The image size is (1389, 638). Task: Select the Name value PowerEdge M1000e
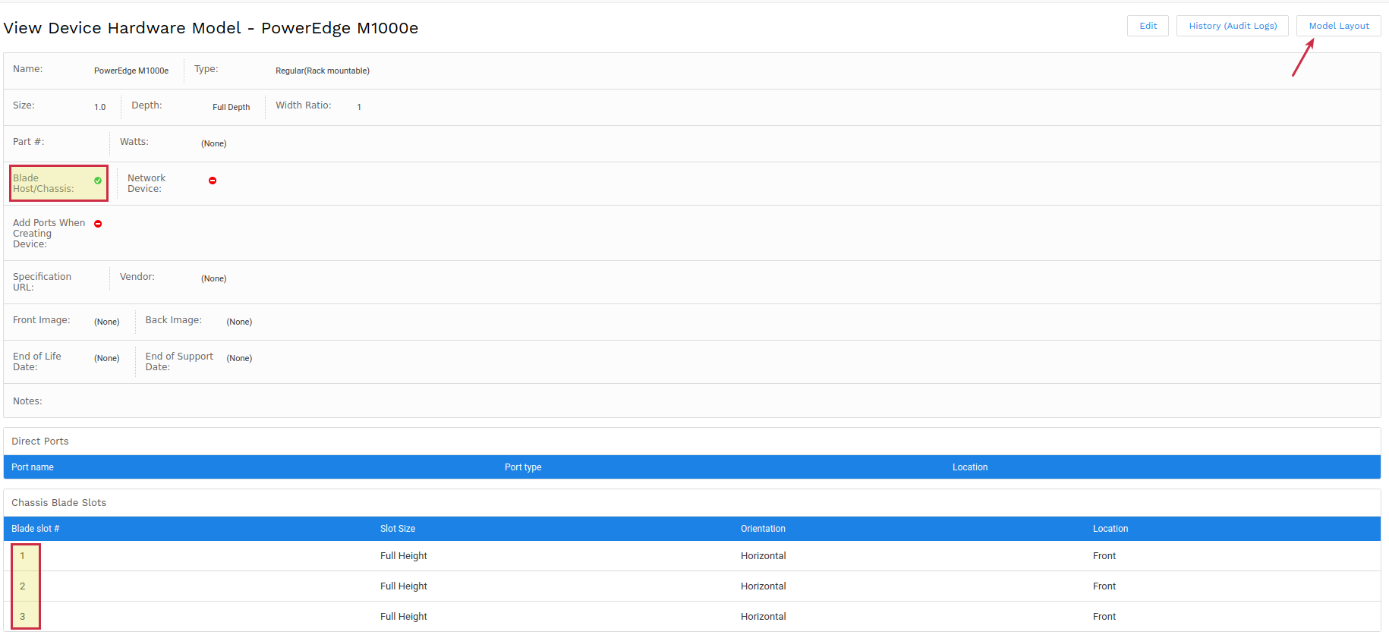[131, 71]
